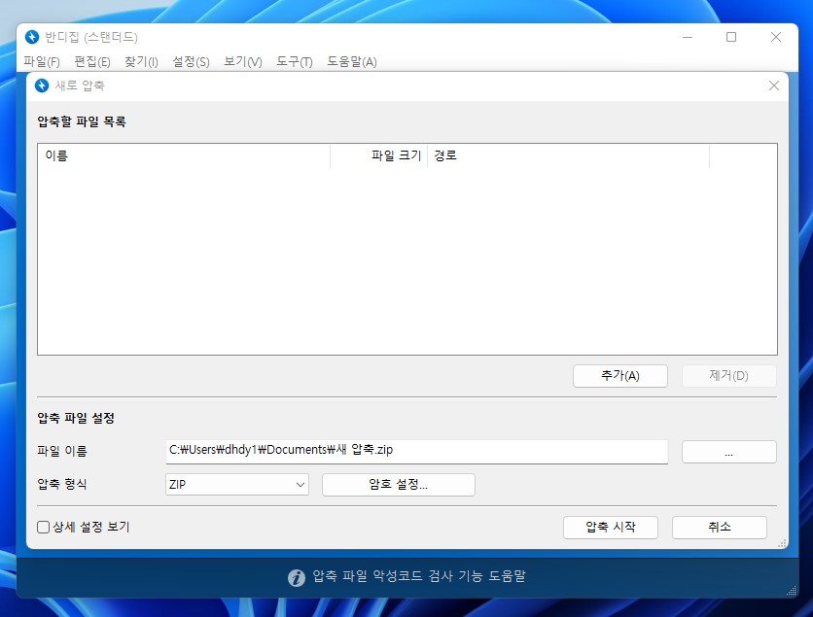Image resolution: width=813 pixels, height=617 pixels.
Task: Maximize the 반디집 main window
Action: (731, 37)
